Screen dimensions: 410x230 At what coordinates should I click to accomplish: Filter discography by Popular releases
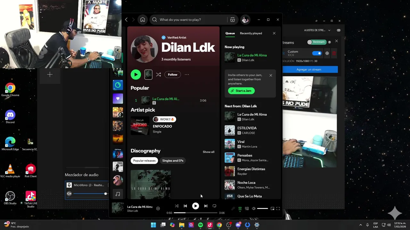[x=144, y=161]
